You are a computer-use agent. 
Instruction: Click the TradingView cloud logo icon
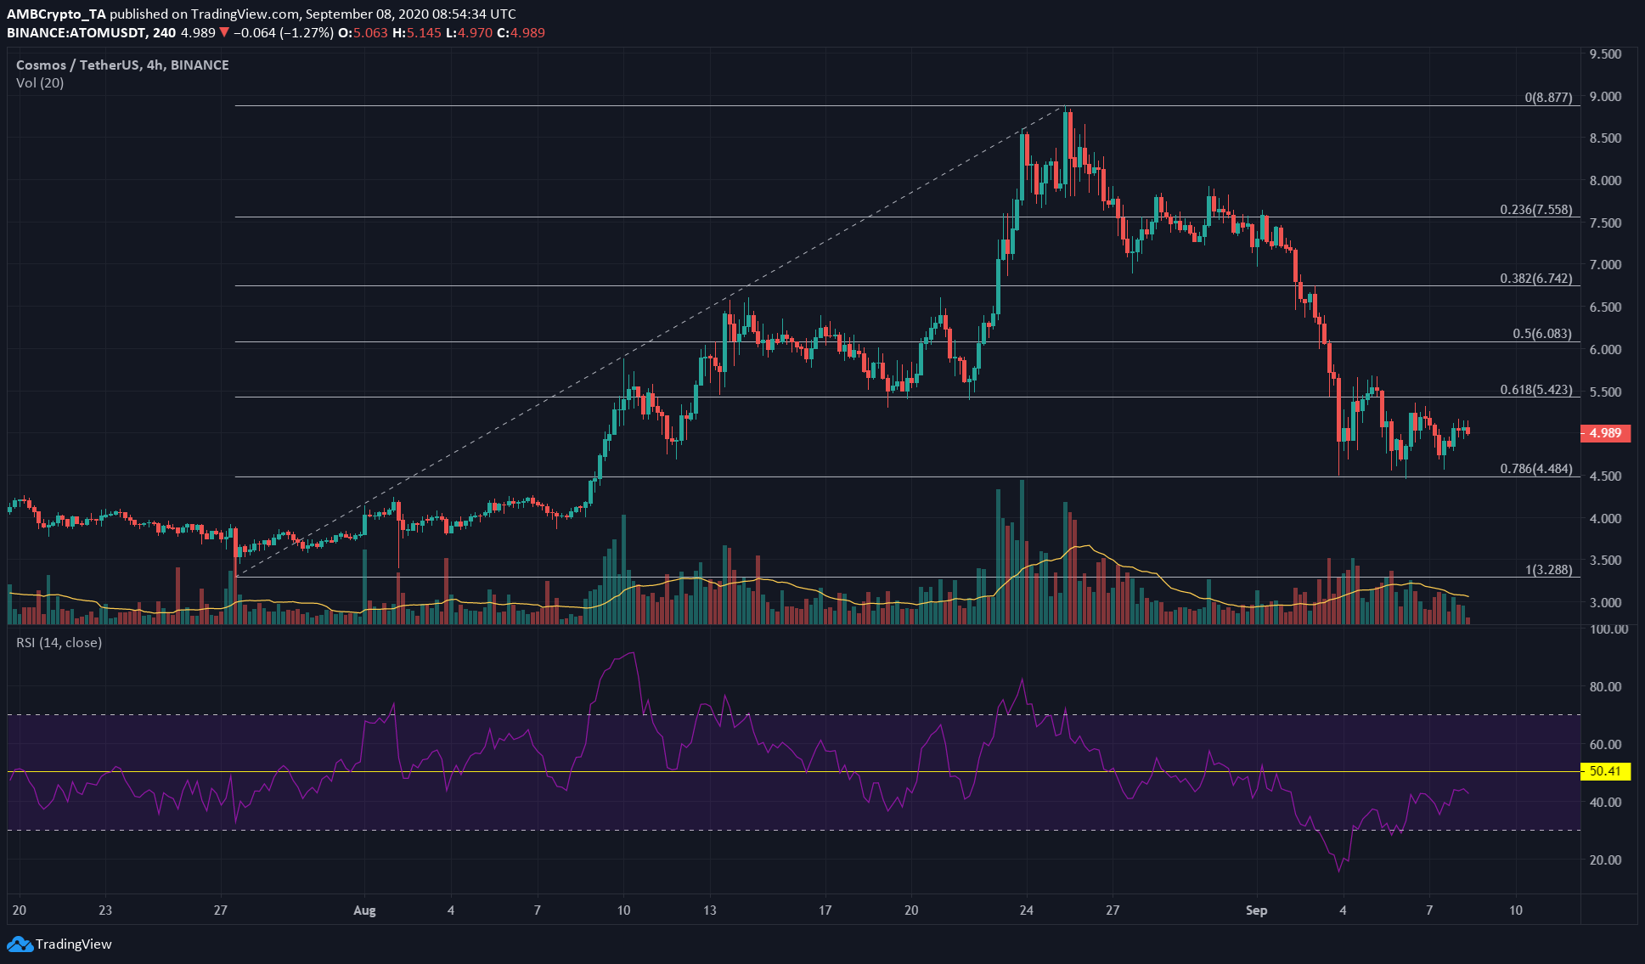click(20, 944)
